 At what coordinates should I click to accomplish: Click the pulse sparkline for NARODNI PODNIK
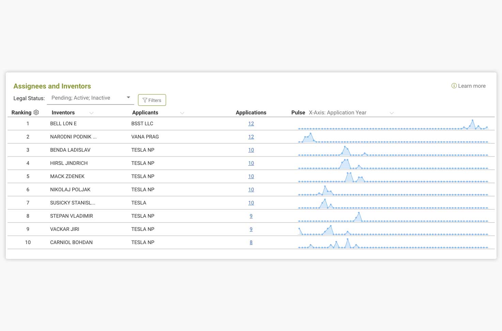tap(393, 138)
